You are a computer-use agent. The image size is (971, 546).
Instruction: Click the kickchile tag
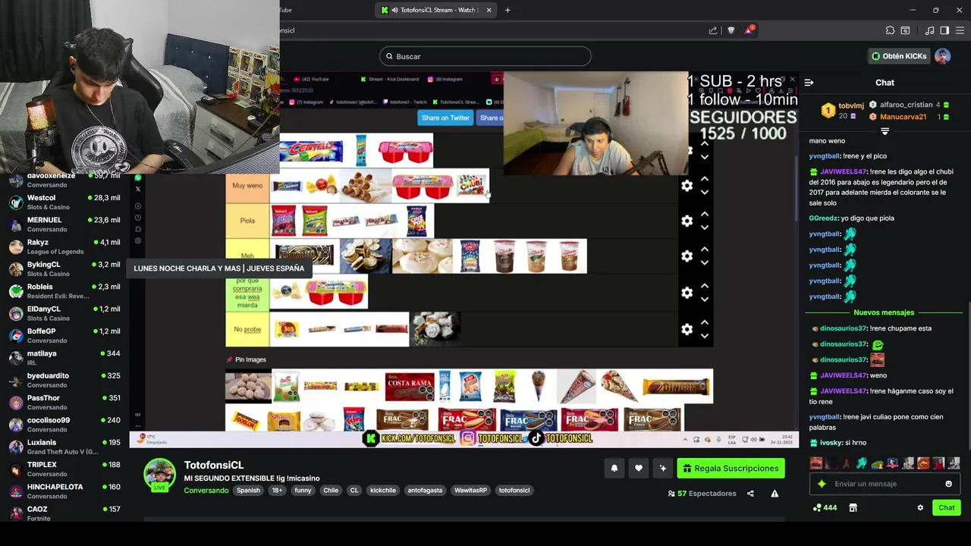[383, 491]
